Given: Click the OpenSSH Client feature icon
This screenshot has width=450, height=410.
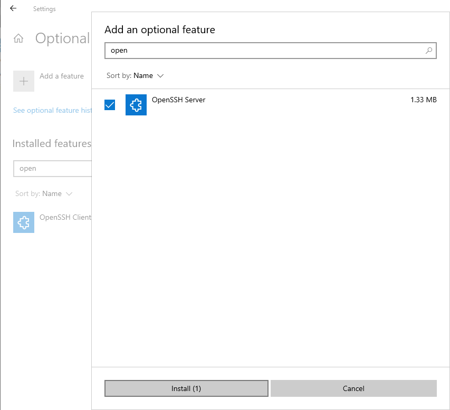Looking at the screenshot, I should pos(23,222).
